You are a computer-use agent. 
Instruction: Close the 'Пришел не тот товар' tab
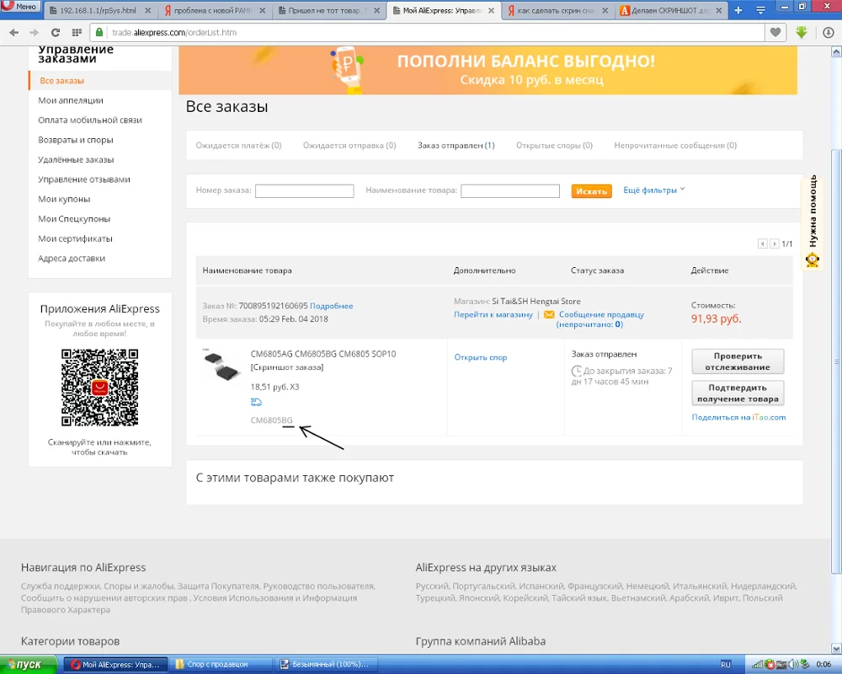(x=377, y=10)
